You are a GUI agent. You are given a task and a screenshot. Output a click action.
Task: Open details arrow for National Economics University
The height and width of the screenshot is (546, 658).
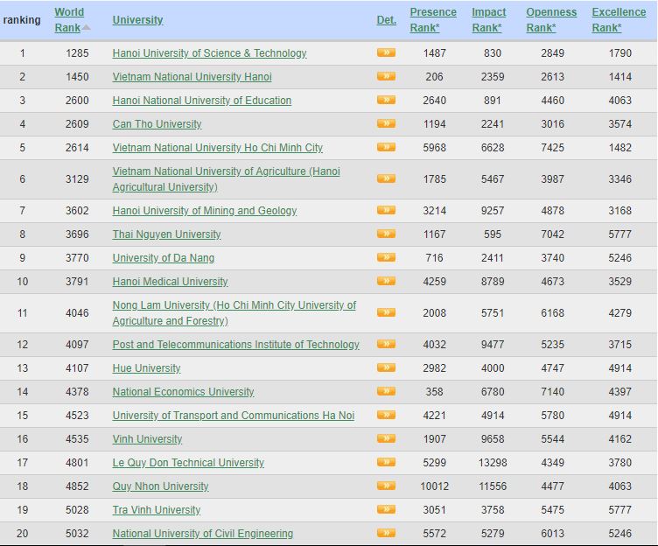386,391
